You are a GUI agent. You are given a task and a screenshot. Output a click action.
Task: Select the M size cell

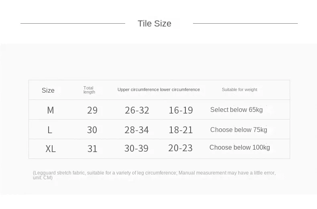[x=51, y=110]
